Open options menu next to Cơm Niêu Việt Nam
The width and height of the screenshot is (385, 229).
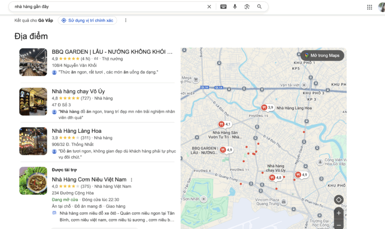pos(131,179)
